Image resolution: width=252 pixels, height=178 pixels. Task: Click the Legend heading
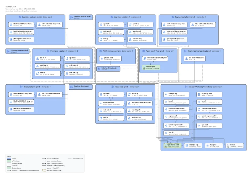9,156
